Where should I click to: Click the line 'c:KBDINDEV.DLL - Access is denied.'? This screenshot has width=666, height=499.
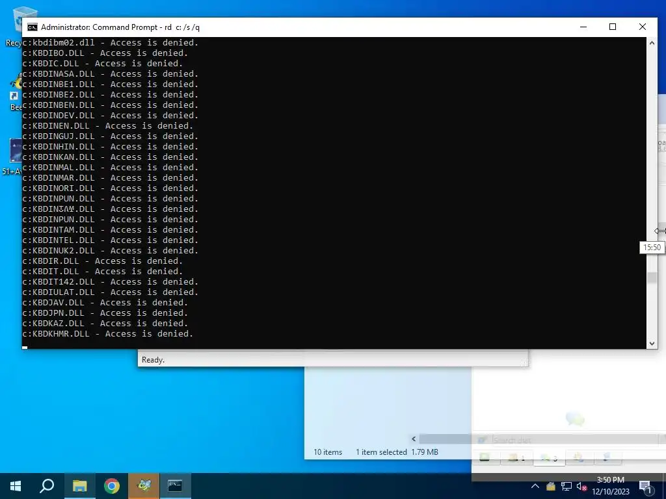pyautogui.click(x=111, y=116)
